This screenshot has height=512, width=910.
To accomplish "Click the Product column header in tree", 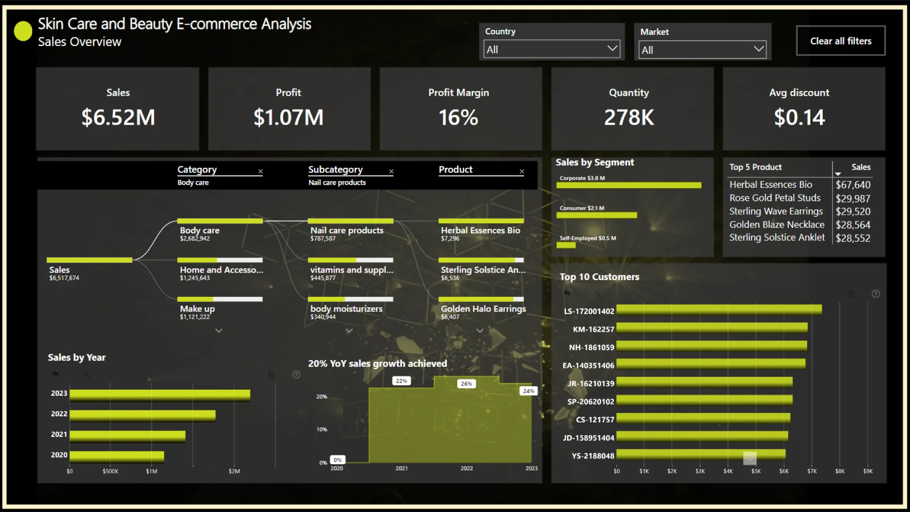I will click(455, 170).
